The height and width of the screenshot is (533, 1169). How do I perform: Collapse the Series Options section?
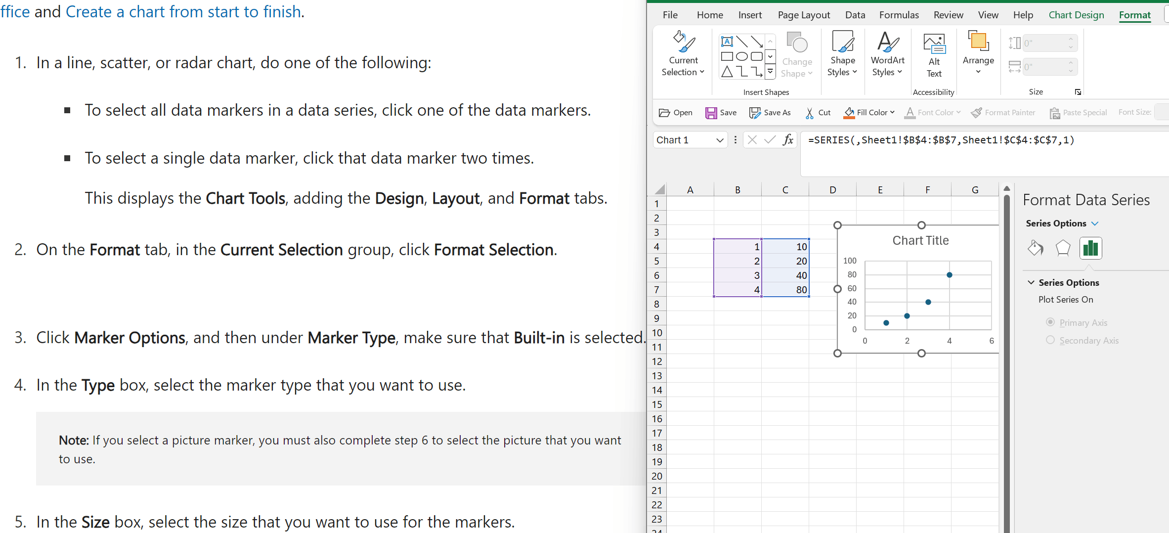pos(1031,282)
